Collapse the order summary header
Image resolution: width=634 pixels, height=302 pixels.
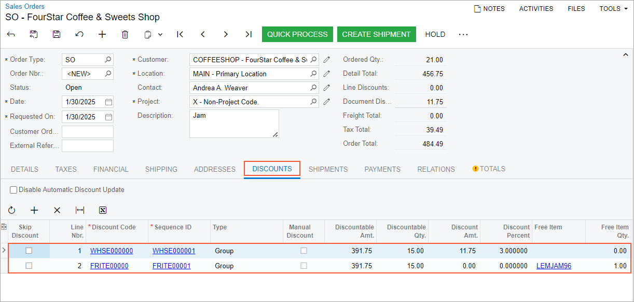(625, 54)
